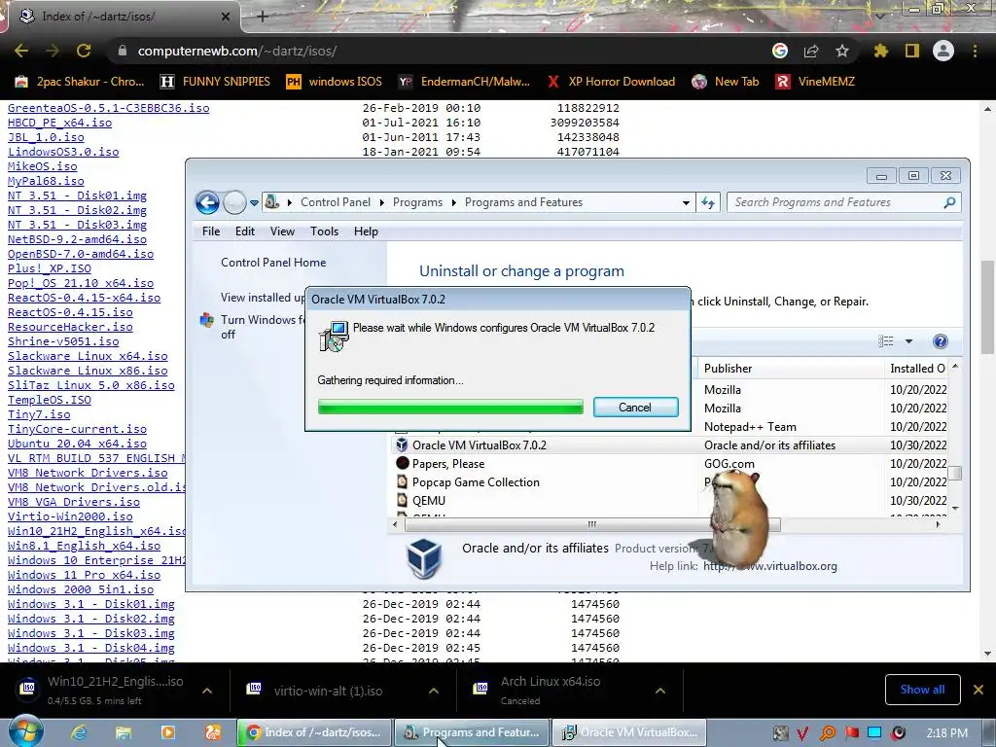Open VineMEMZ bookmark
This screenshot has width=996, height=747.
coord(816,82)
